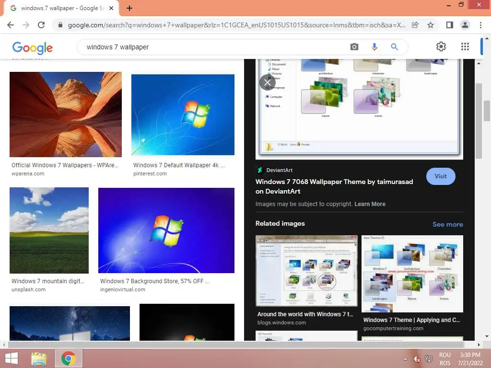Reload the current page

click(x=41, y=25)
